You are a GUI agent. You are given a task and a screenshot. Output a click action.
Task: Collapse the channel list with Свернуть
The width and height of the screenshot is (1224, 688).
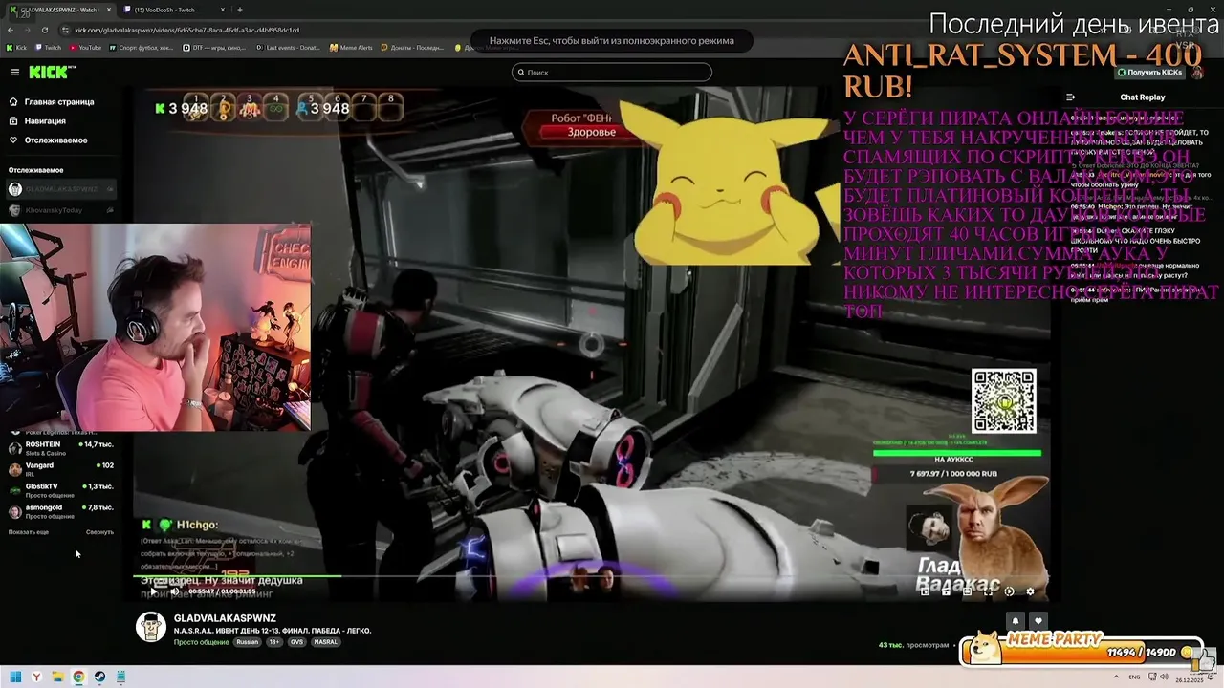pyautogui.click(x=99, y=532)
